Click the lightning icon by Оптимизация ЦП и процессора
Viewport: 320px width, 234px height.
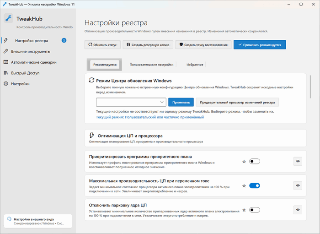91,135
